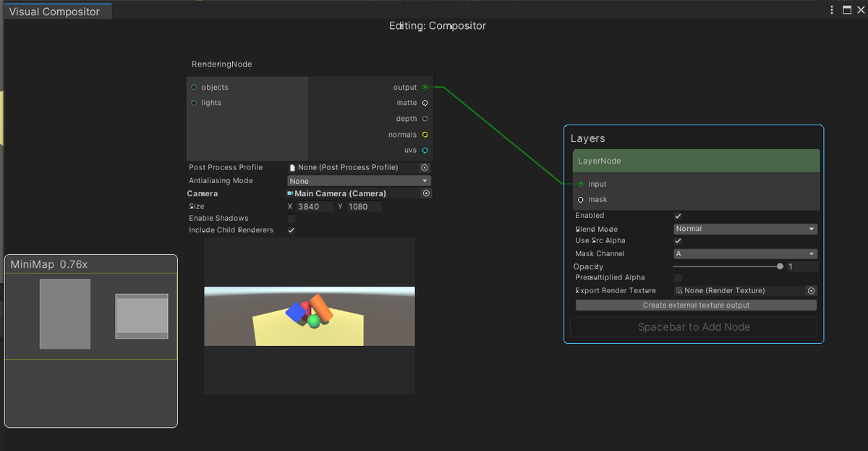Click Create external texture output
The image size is (868, 451).
695,305
